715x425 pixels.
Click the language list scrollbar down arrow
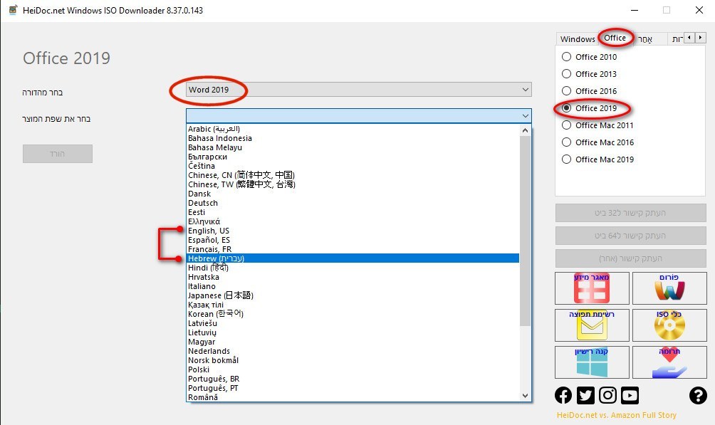pyautogui.click(x=526, y=396)
